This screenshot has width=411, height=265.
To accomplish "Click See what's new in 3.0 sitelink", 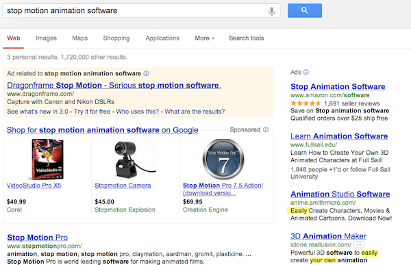I will click(x=38, y=112).
